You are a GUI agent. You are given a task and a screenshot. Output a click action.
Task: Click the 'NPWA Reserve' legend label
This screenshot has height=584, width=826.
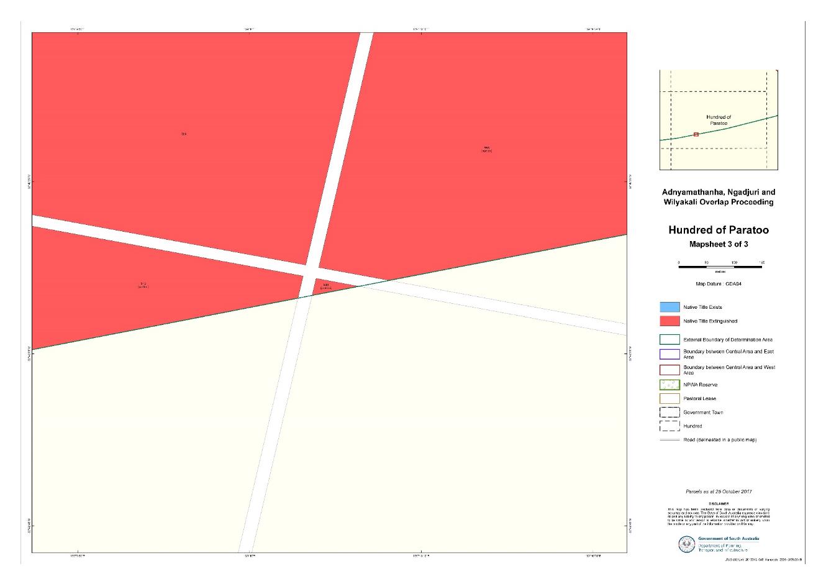click(700, 385)
